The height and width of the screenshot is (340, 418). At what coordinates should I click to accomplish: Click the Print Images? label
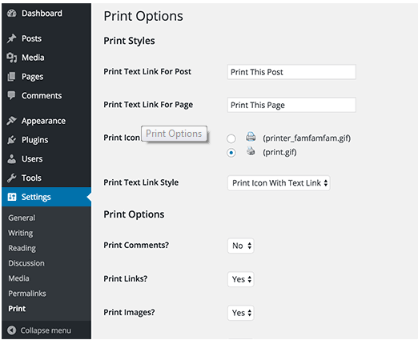pos(129,312)
